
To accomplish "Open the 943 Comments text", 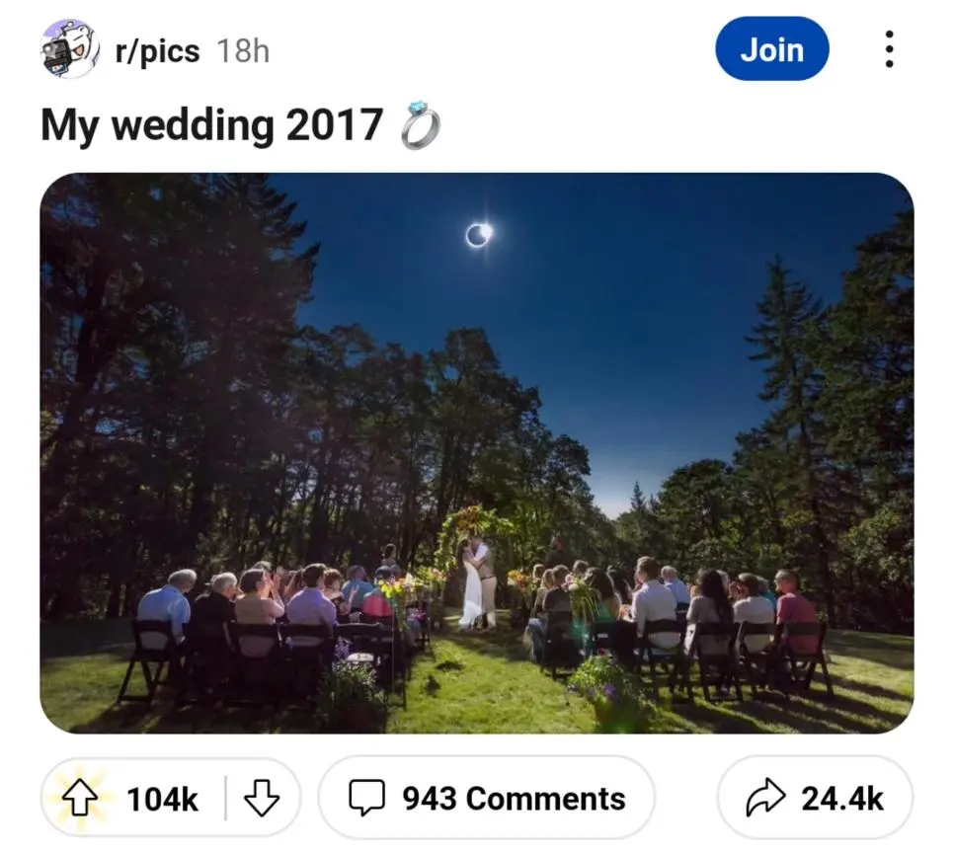I will coord(514,799).
